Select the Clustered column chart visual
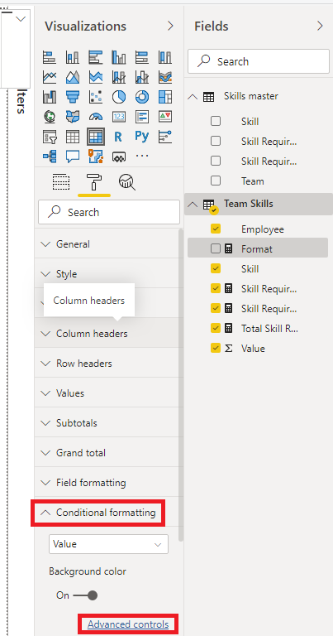This screenshot has width=333, height=636. 118,57
